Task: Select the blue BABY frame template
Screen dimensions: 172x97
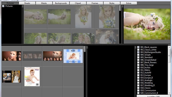Action: coord(73,56)
